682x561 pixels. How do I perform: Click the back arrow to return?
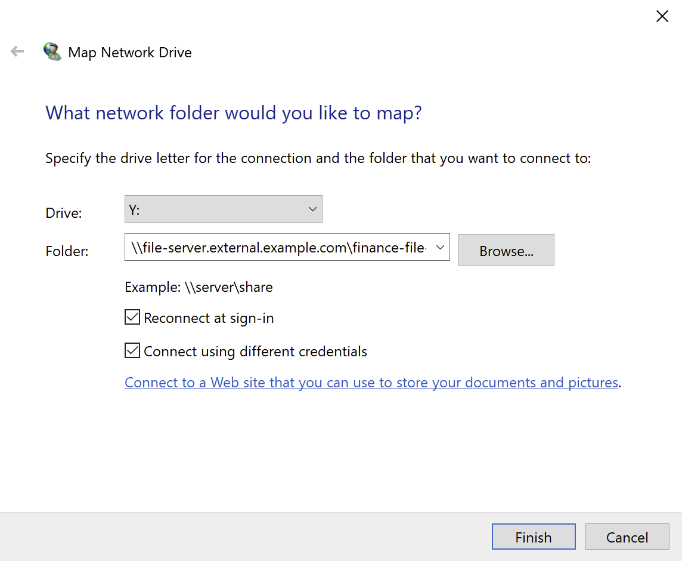point(17,51)
